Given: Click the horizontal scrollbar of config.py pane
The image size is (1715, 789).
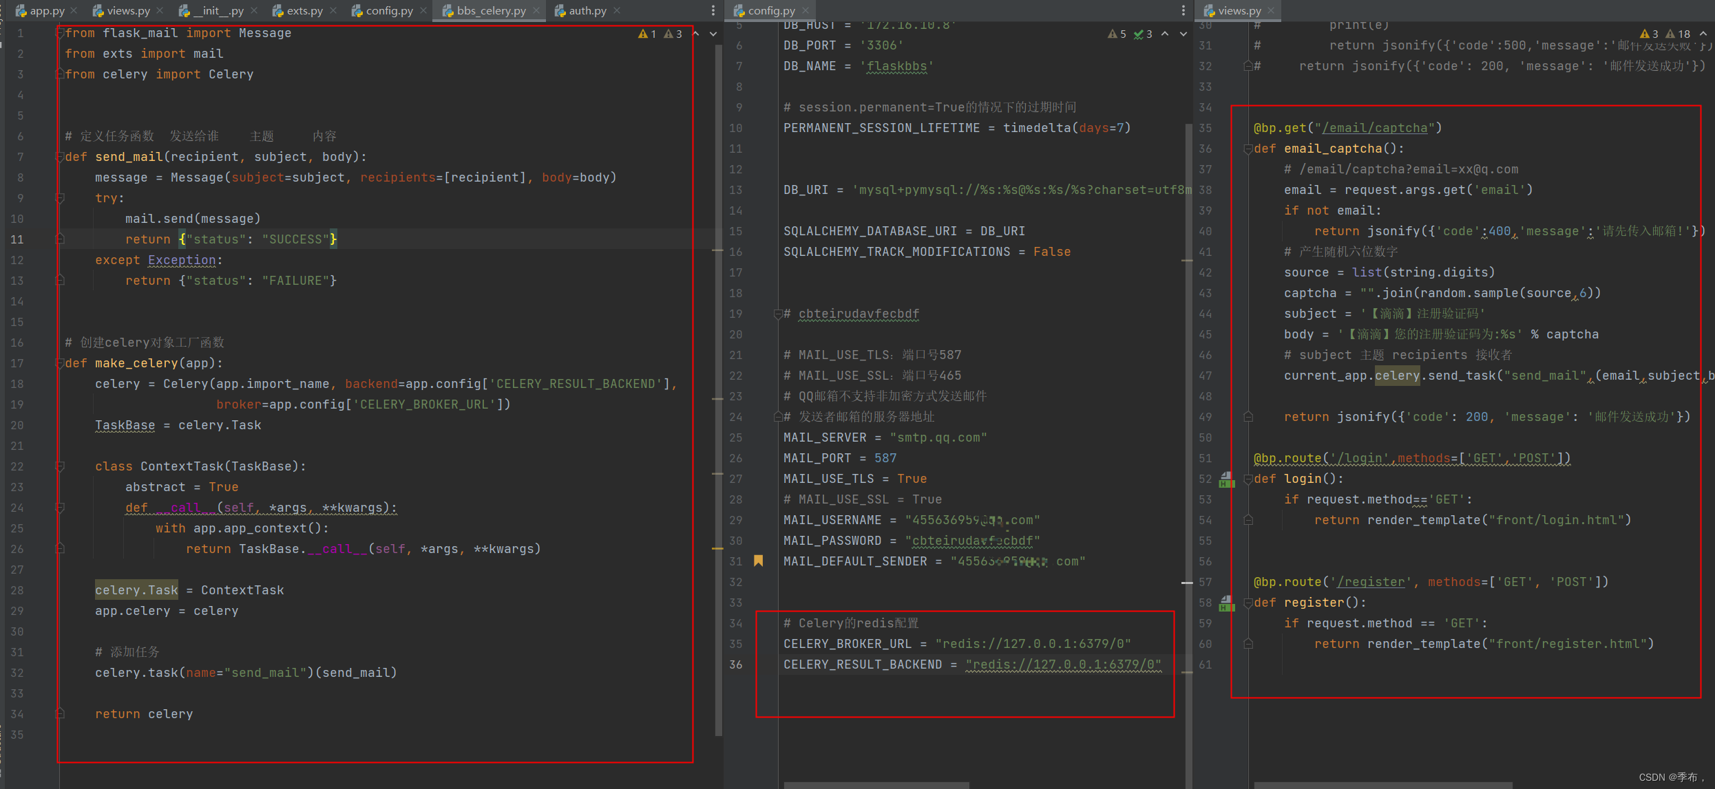Looking at the screenshot, I should (876, 785).
